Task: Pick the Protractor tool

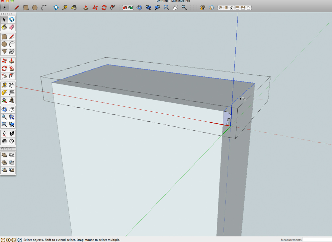Action: point(4,92)
